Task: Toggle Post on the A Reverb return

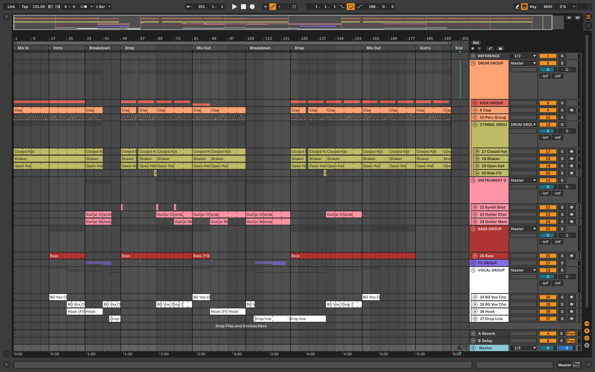Action: click(571, 334)
